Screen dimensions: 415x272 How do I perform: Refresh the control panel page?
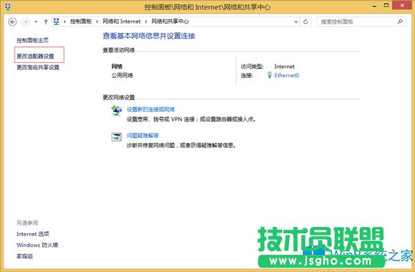click(306, 21)
